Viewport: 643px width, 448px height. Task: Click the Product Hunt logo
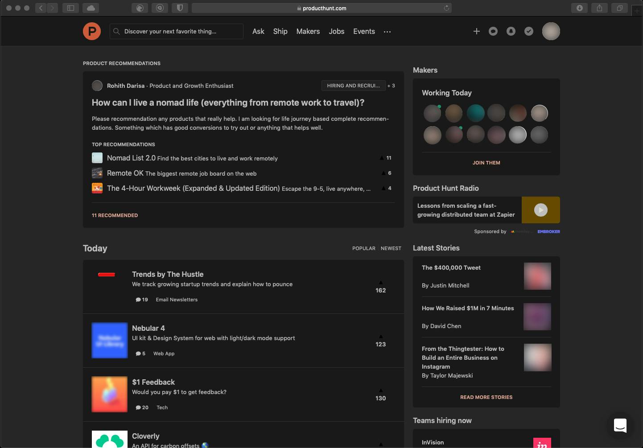[92, 31]
